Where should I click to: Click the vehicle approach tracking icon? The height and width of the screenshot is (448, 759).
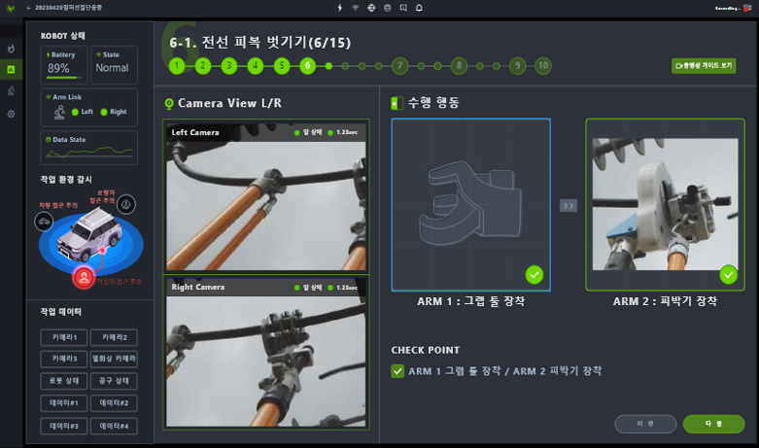pos(45,222)
